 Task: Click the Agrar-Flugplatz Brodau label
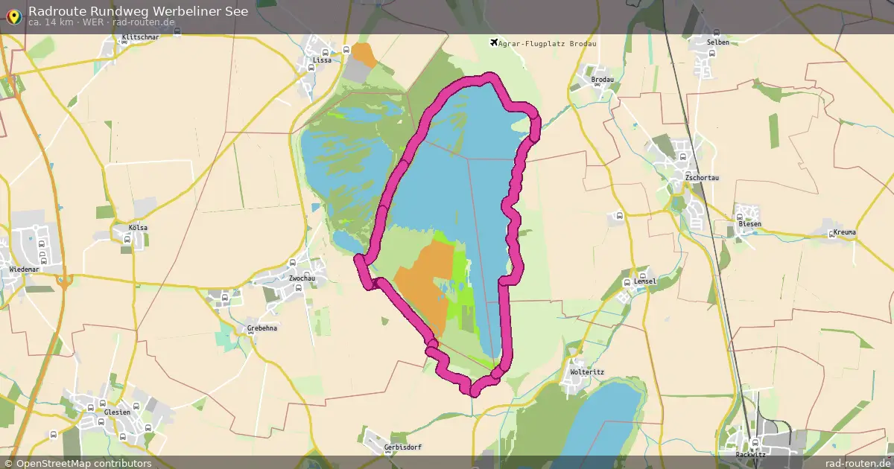click(549, 43)
